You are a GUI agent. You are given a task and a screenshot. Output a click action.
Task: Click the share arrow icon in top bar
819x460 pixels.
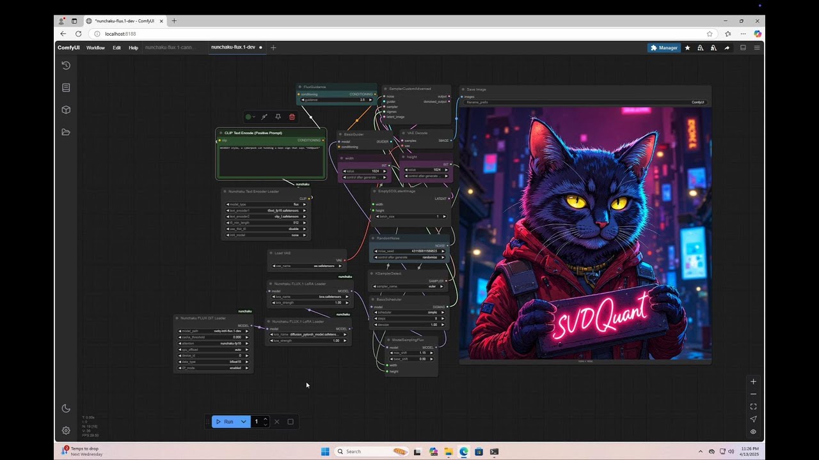click(x=727, y=47)
